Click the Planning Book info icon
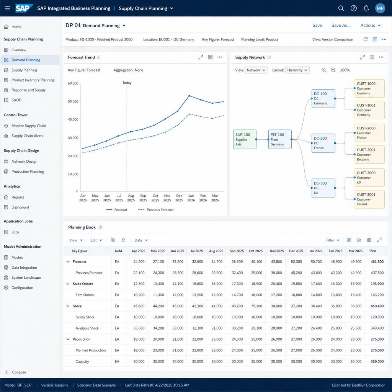This screenshot has width=392, height=392. [100, 227]
